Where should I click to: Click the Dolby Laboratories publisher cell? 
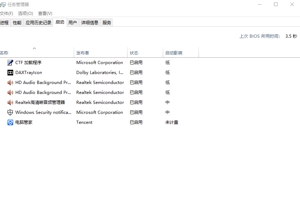coord(100,72)
